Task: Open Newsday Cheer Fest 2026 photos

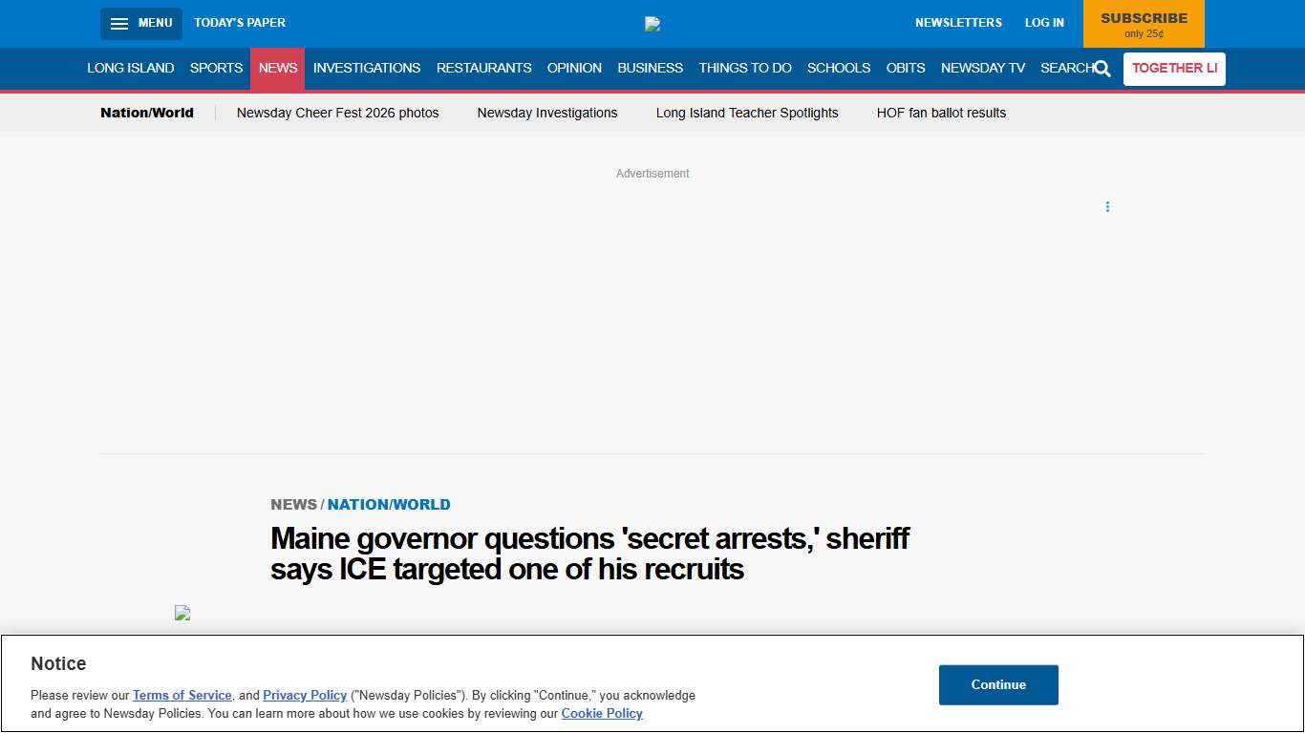Action: click(337, 113)
